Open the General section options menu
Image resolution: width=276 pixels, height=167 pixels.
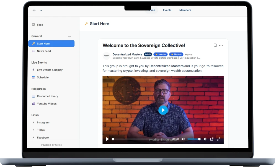tap(69, 36)
